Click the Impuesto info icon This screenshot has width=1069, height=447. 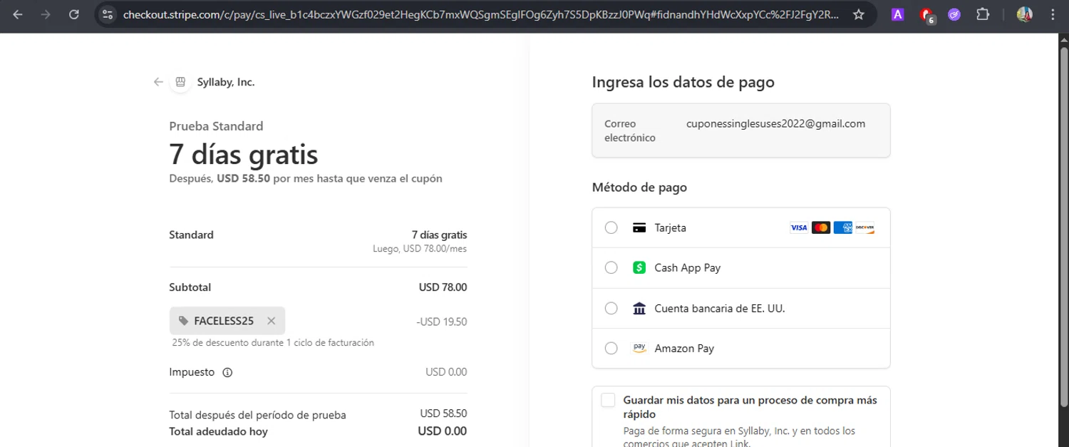(x=227, y=372)
